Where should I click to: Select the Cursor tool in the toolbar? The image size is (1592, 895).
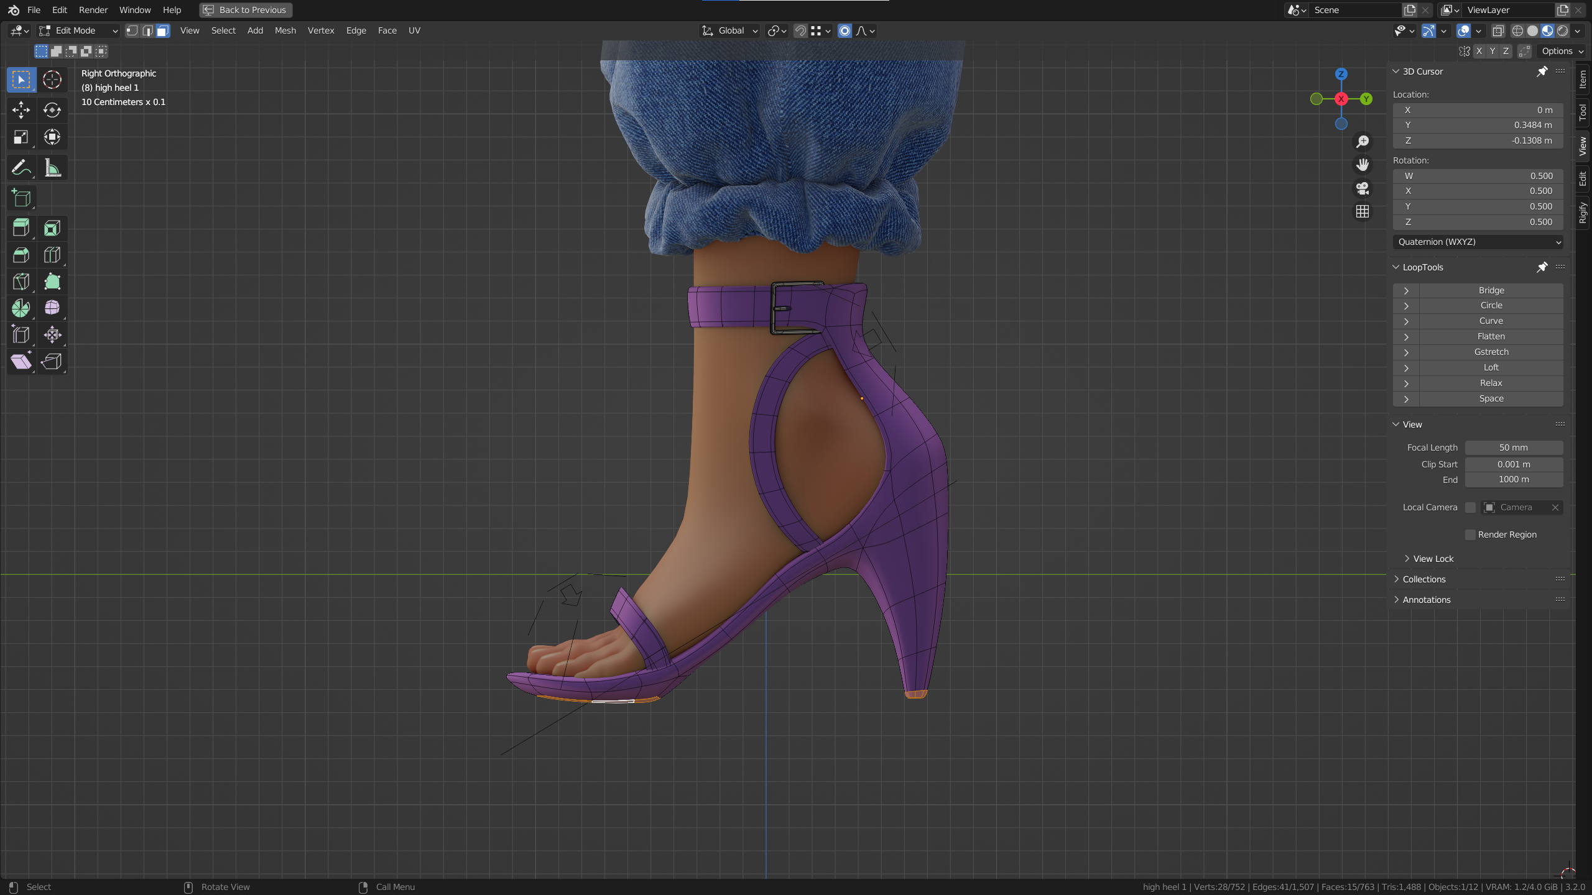coord(52,80)
